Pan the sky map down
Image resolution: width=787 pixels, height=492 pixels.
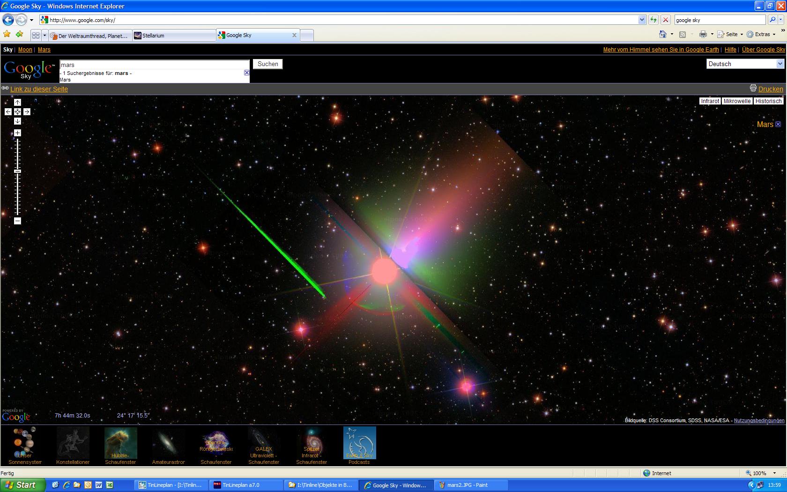[17, 121]
